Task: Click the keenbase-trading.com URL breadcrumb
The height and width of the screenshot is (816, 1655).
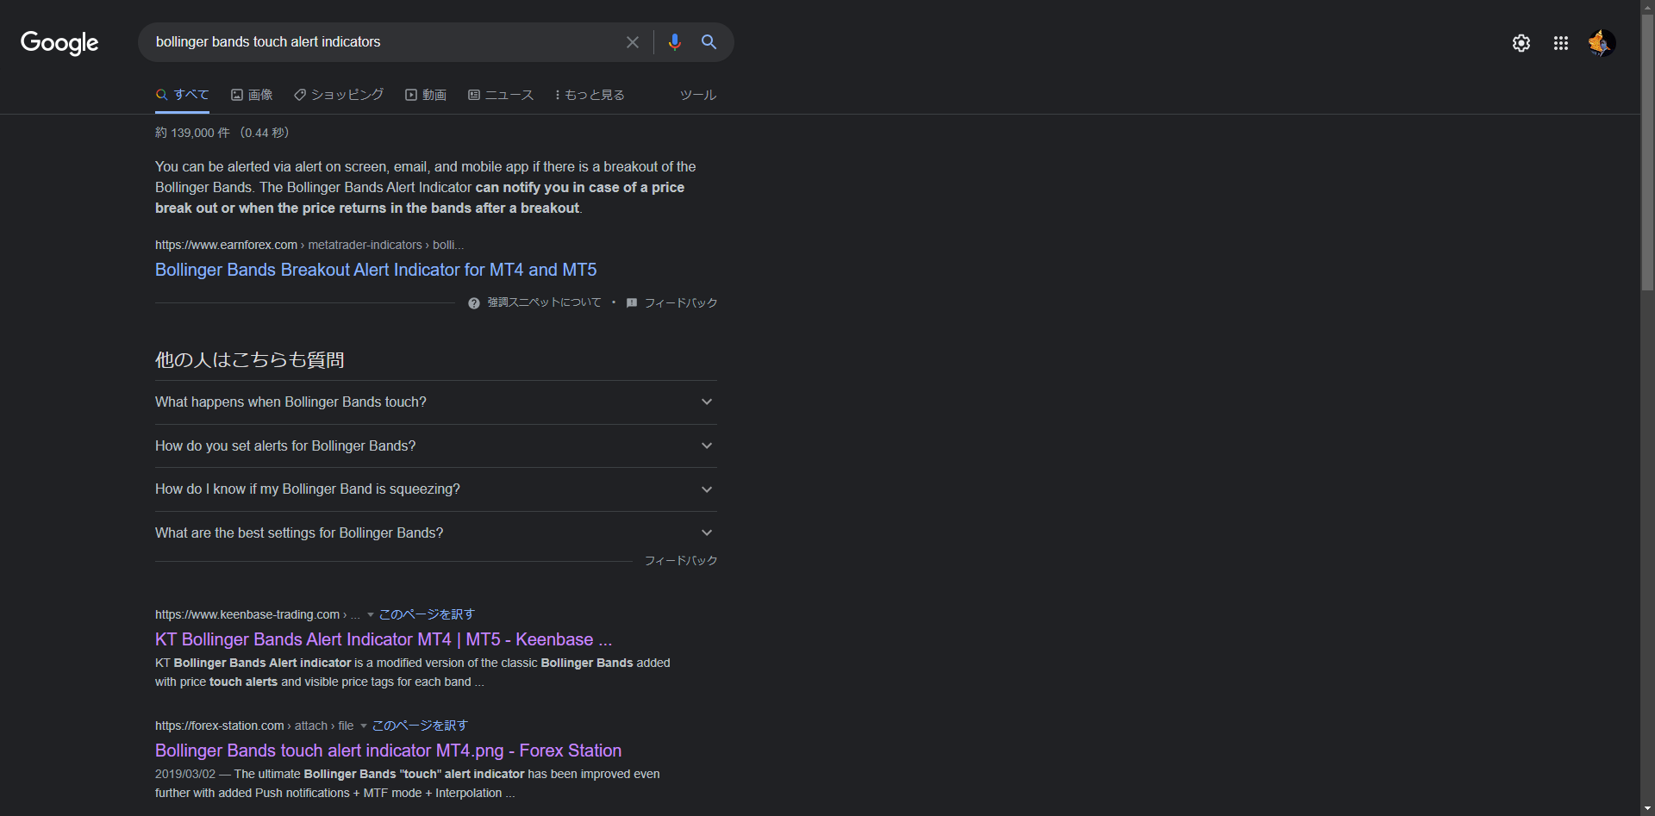Action: 258,615
